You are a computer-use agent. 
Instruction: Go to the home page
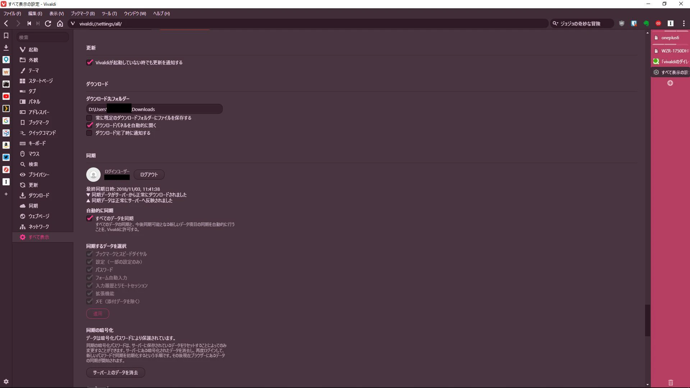[x=60, y=23]
